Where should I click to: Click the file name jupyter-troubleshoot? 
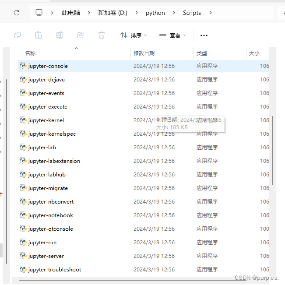55,270
